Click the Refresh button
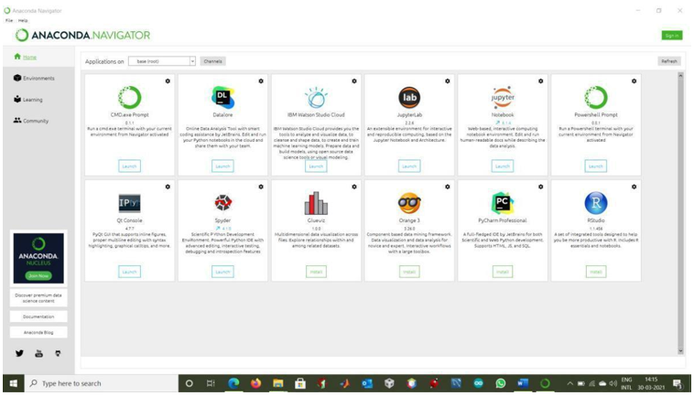This screenshot has height=396, width=694. coord(669,61)
